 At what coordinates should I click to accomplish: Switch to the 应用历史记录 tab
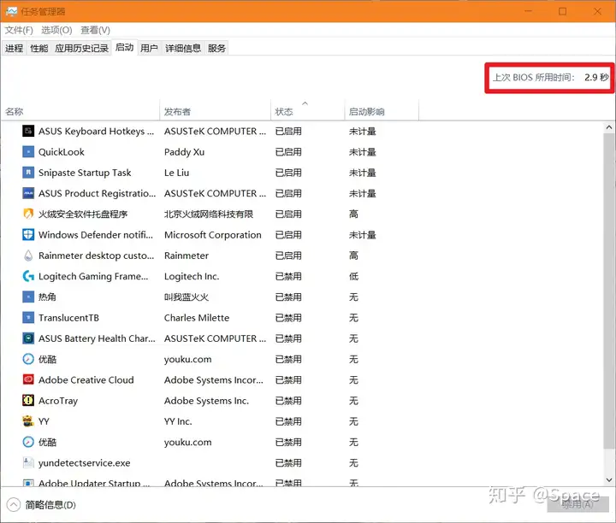[x=81, y=48]
